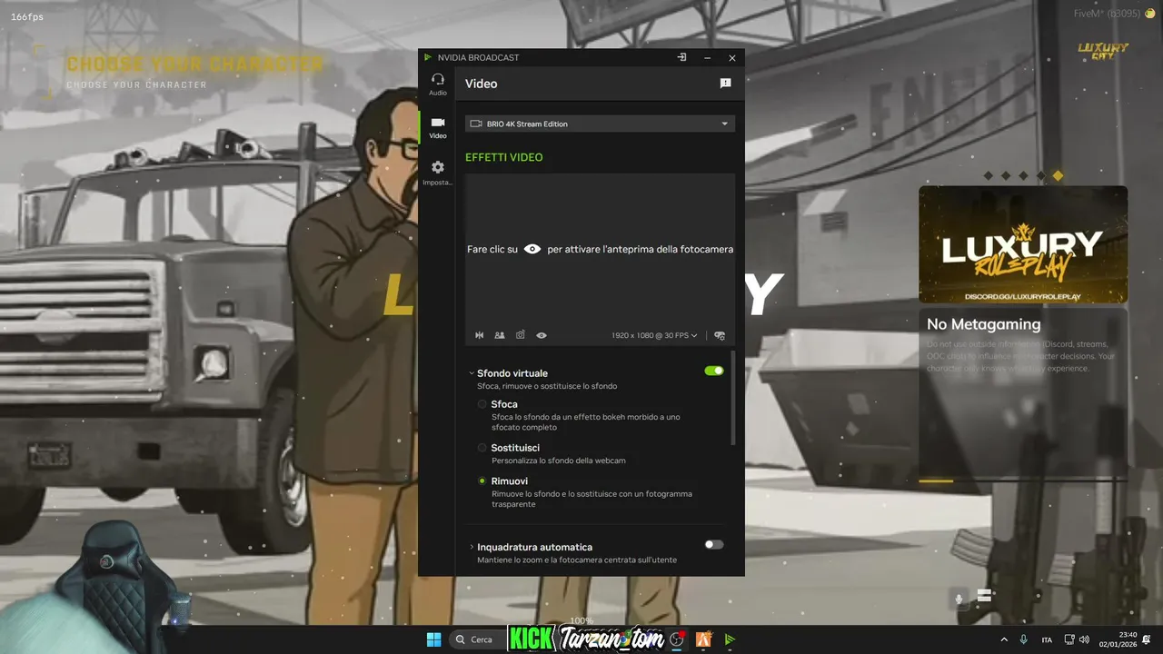Turn off the Sfondo virtuale switch
The image size is (1163, 654).
pos(714,371)
